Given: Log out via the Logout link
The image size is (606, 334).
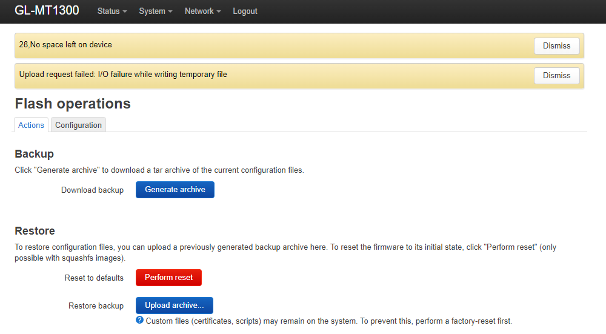Looking at the screenshot, I should [245, 12].
